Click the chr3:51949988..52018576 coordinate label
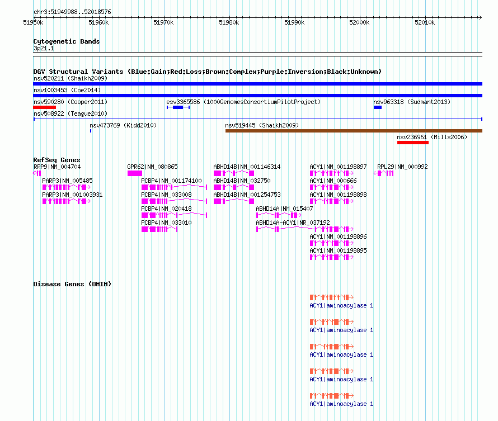This screenshot has height=421, width=498. click(x=72, y=12)
